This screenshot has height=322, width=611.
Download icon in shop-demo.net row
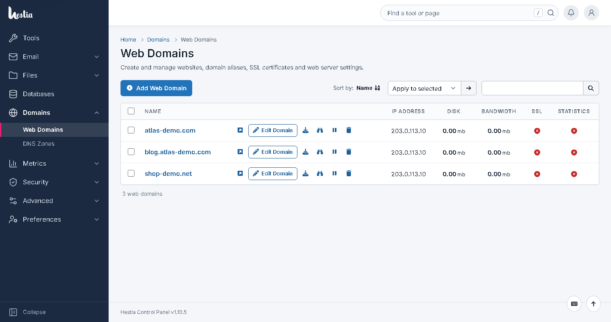pos(305,174)
